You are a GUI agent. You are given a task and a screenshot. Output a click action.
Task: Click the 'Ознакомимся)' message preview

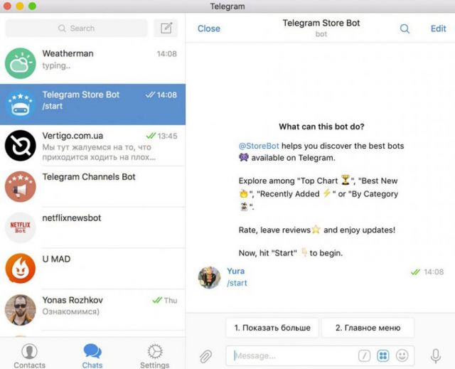click(70, 311)
